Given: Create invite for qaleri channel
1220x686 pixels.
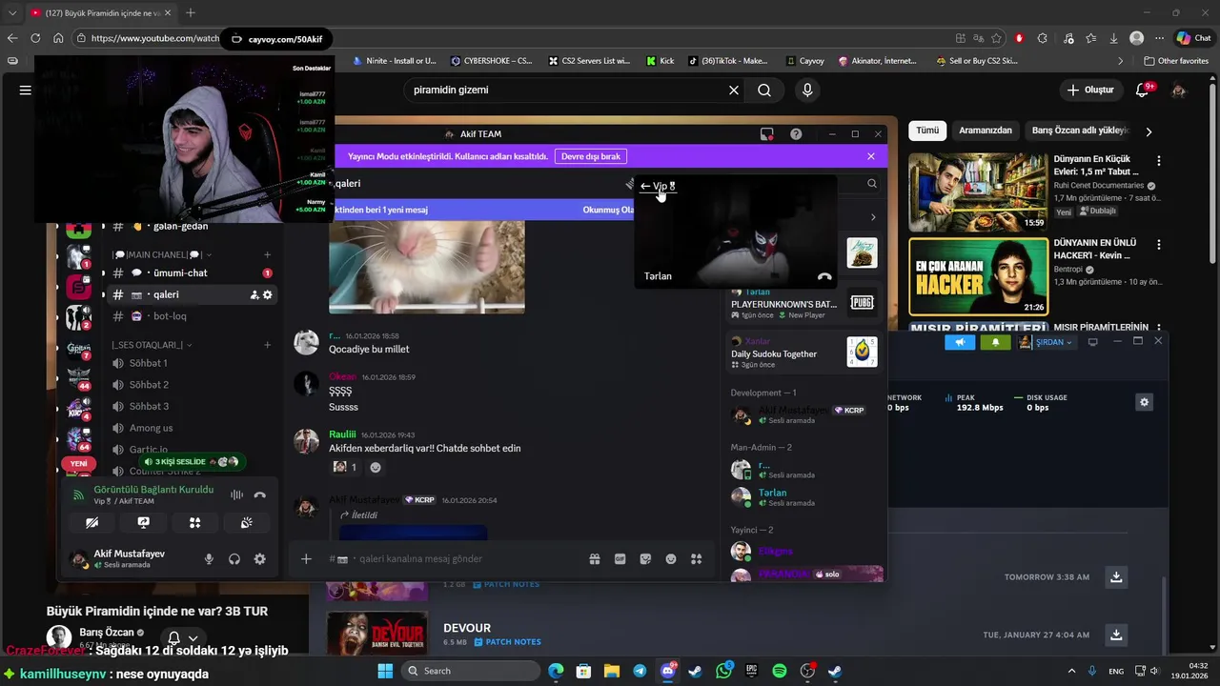Looking at the screenshot, I should coord(254,295).
